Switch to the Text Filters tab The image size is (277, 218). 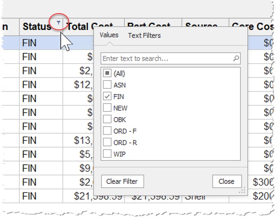pos(144,36)
